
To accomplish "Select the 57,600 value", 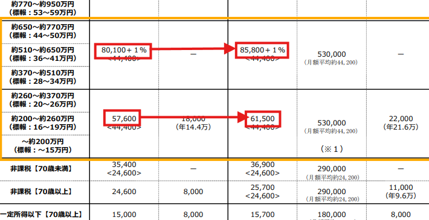I will (x=124, y=119).
